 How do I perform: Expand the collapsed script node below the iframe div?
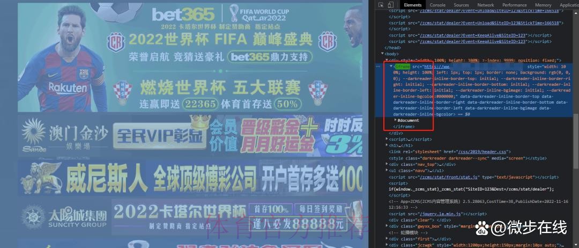pos(387,139)
